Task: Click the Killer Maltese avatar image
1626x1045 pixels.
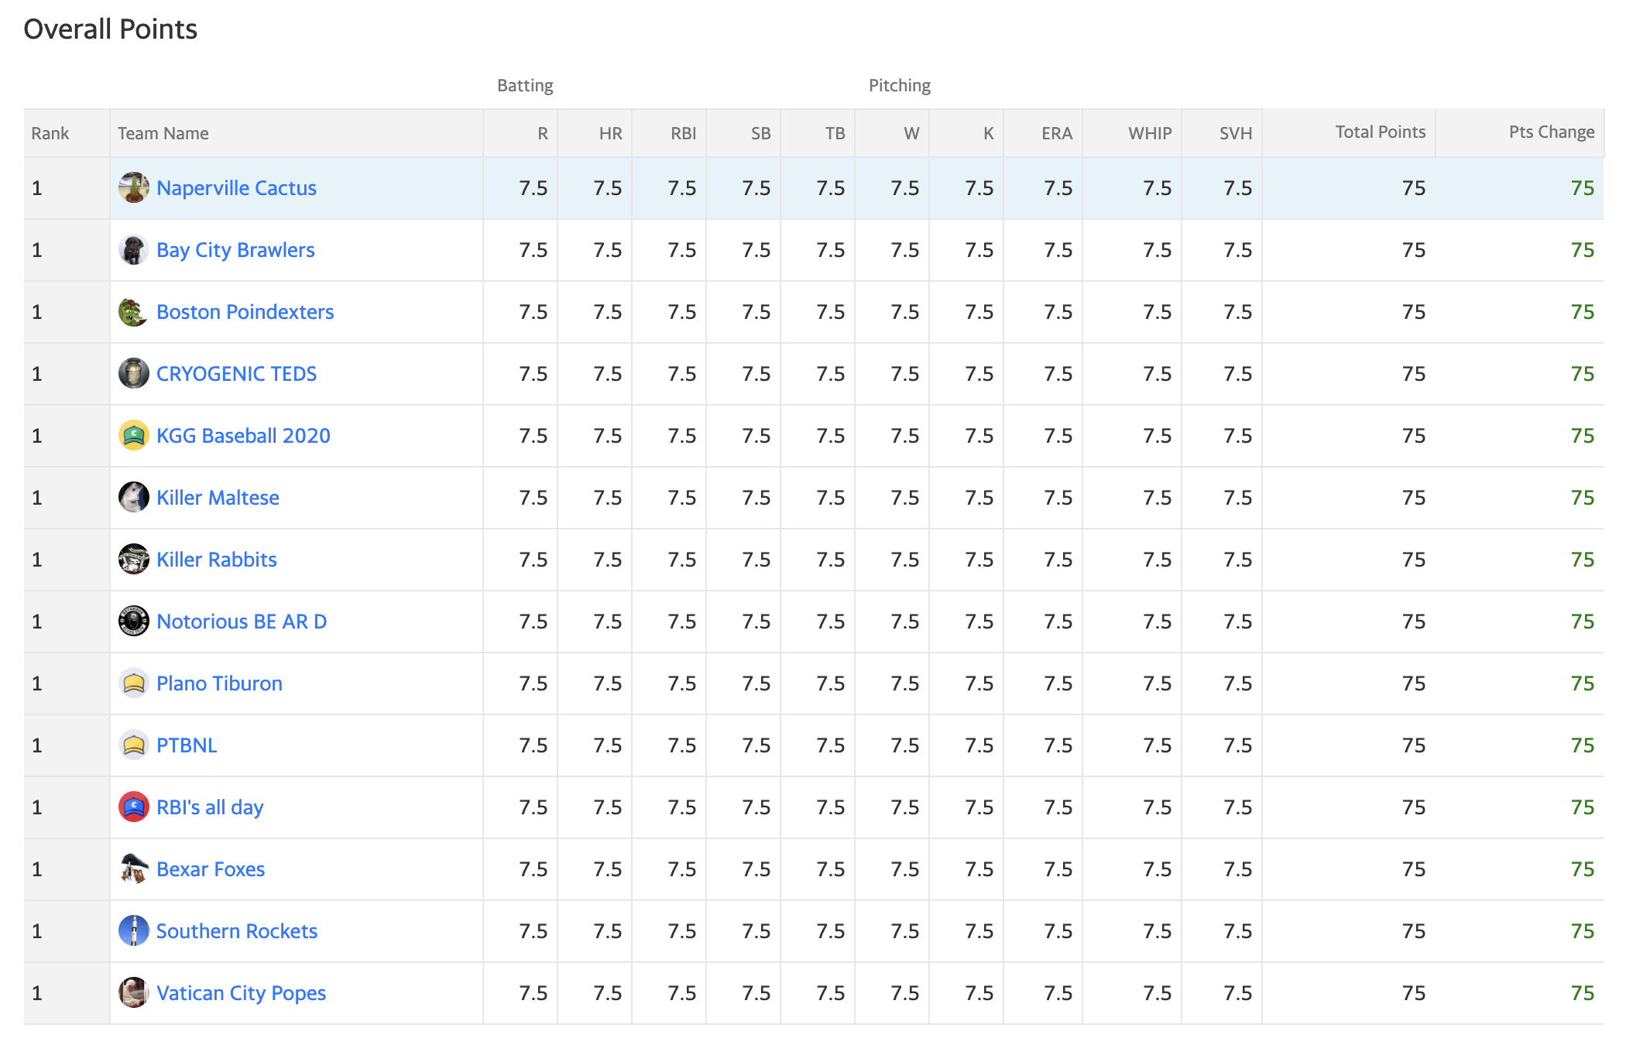Action: coord(134,497)
